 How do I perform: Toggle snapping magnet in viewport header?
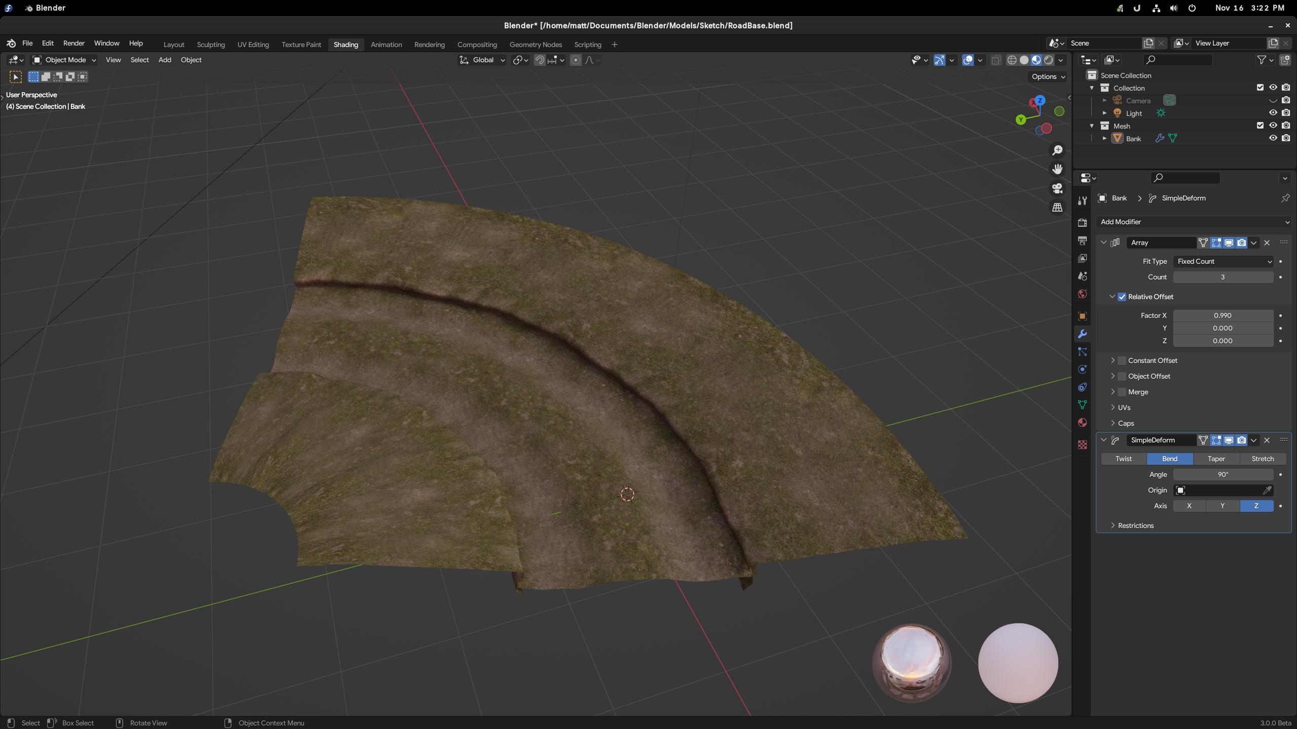(540, 60)
